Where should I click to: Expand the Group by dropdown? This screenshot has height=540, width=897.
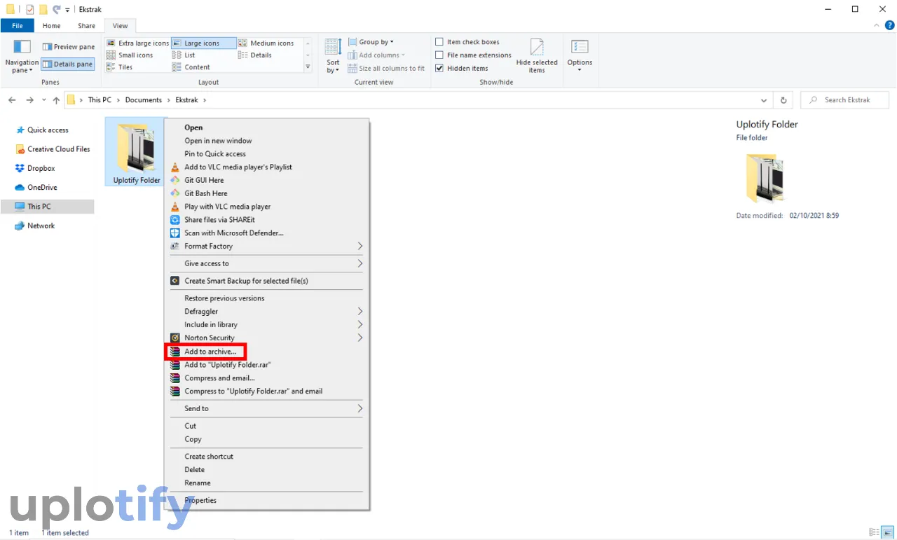pyautogui.click(x=376, y=42)
